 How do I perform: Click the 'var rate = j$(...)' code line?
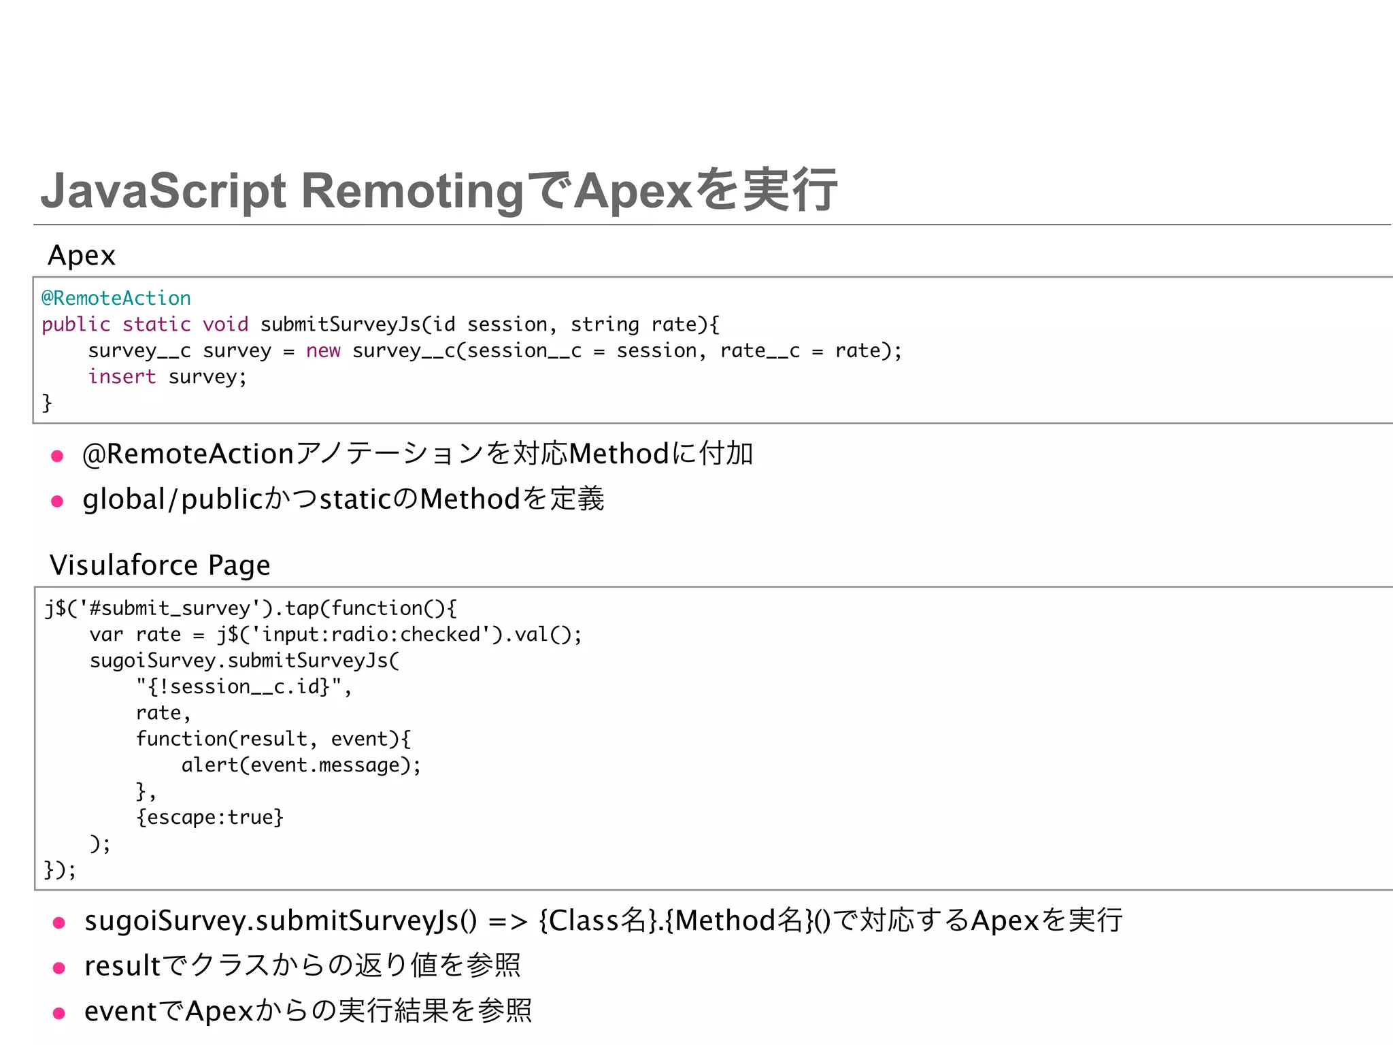click(336, 635)
